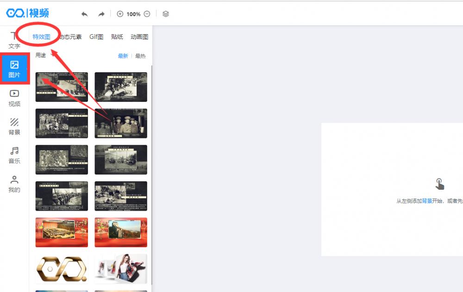463x292 pixels.
Task: Open the 文字 text panel in sidebar
Action: pyautogui.click(x=14, y=41)
